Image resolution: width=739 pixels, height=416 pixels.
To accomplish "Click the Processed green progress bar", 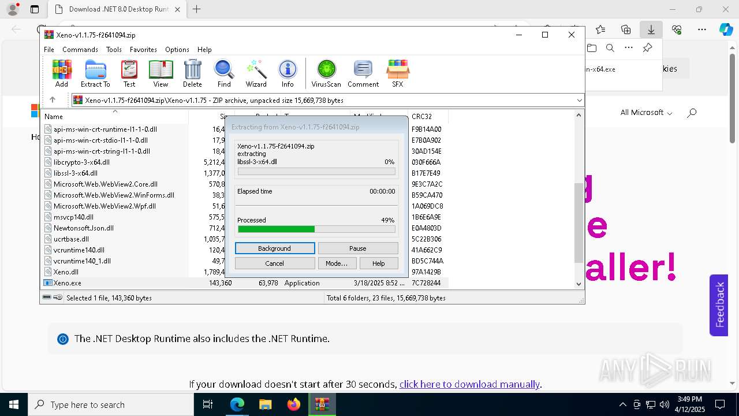I will 316,229.
